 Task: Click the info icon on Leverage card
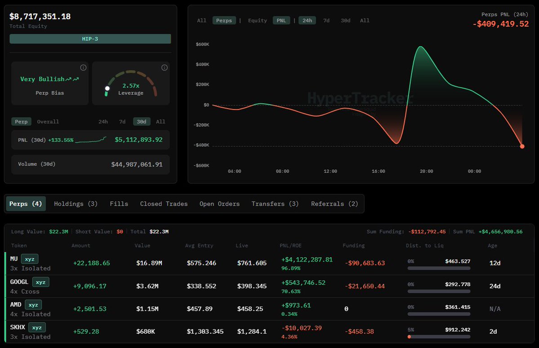(x=165, y=68)
